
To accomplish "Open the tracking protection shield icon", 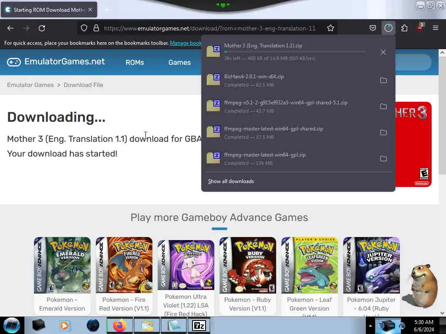I will [84, 28].
